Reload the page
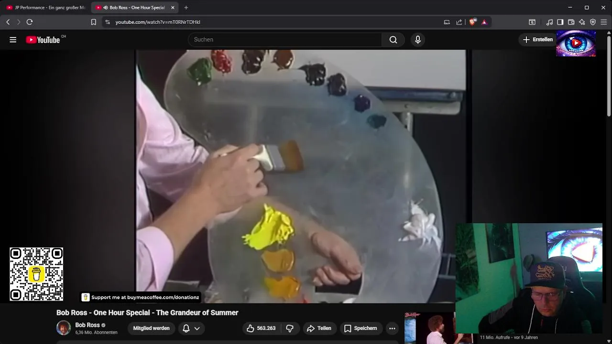 click(30, 22)
